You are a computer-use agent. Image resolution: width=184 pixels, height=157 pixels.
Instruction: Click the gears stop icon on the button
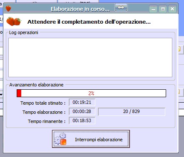(x=60, y=139)
